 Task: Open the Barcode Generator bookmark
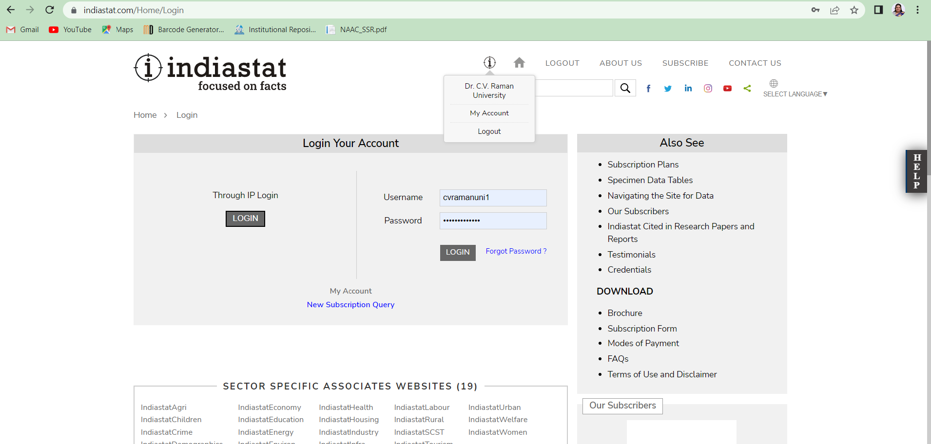click(184, 30)
